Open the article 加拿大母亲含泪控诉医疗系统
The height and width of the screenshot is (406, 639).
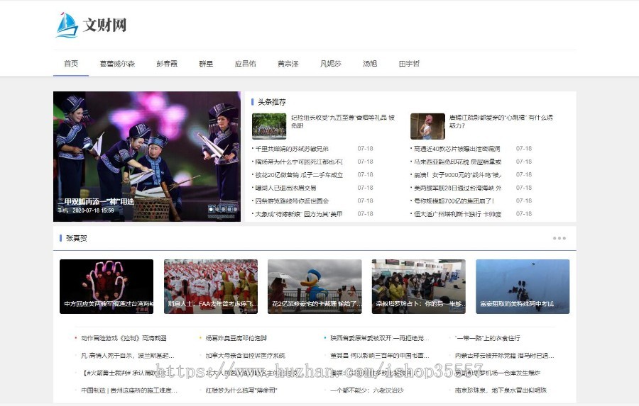246,356
